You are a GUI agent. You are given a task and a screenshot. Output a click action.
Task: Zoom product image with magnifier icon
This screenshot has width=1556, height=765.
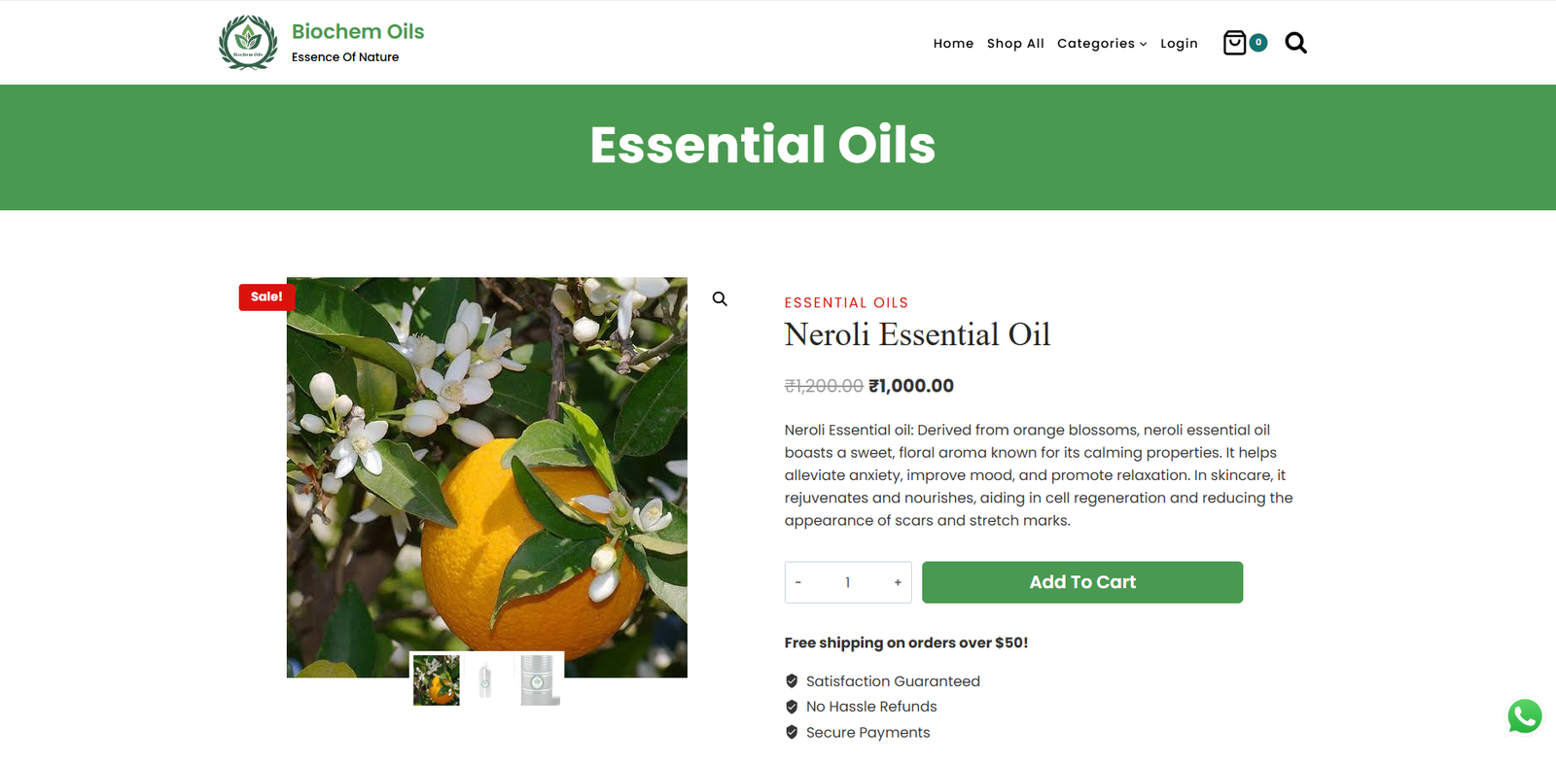720,298
